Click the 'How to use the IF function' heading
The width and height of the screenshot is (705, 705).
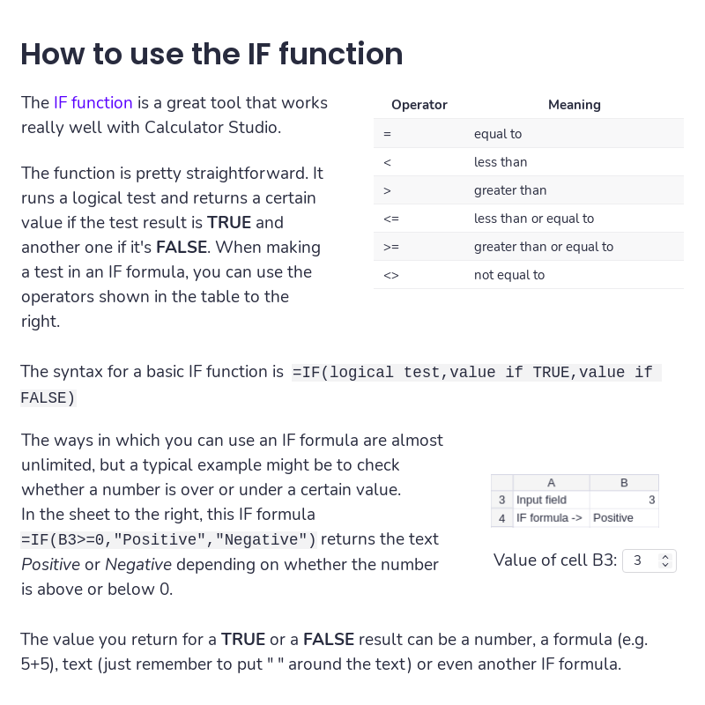point(211,54)
